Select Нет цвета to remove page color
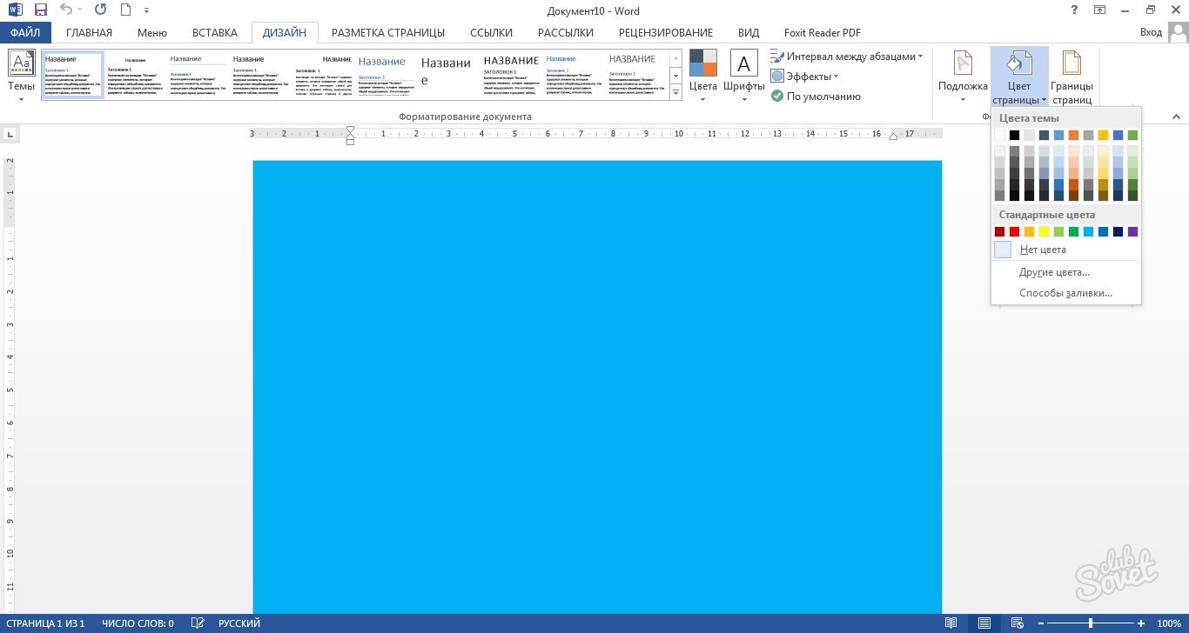This screenshot has height=633, width=1189. click(x=1043, y=250)
